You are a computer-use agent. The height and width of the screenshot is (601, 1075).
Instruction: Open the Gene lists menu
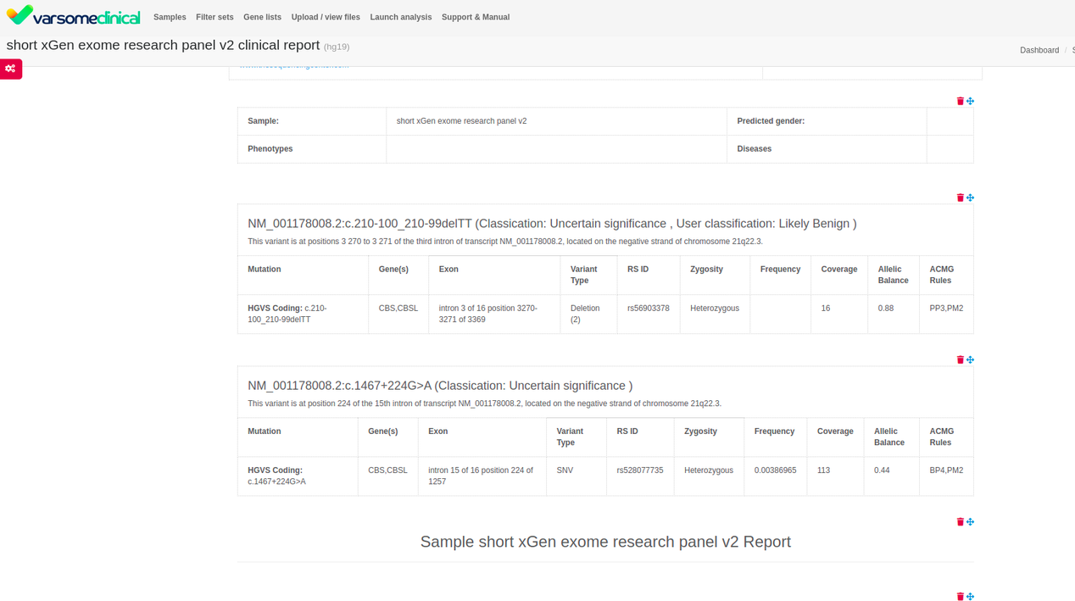tap(262, 17)
